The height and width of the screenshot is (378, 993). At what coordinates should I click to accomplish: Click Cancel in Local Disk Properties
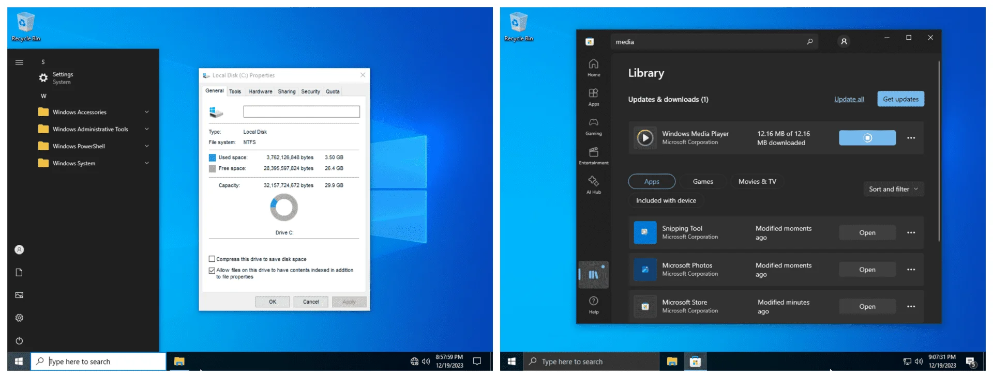(311, 302)
